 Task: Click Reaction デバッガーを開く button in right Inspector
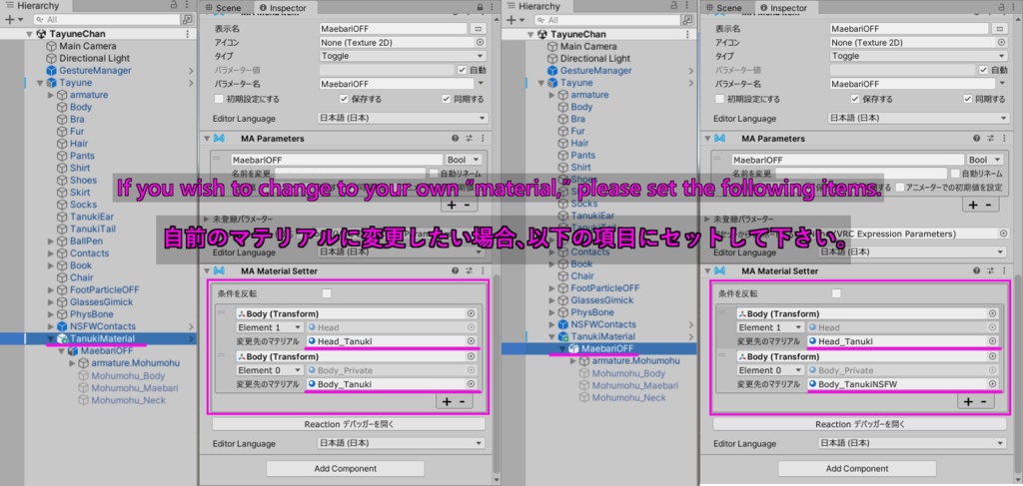click(x=860, y=424)
